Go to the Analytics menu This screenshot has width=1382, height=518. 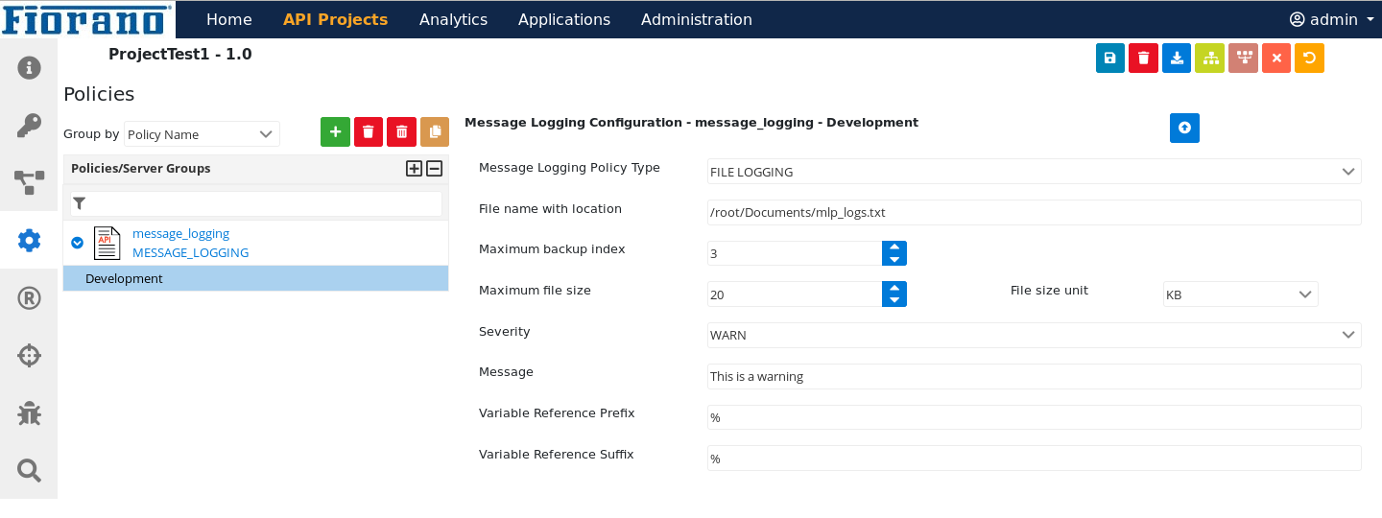click(x=453, y=19)
